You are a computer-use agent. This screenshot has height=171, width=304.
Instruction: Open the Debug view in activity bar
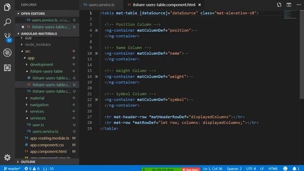pos(7,53)
